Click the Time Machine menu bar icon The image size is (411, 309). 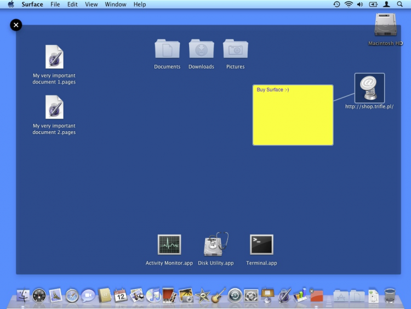click(336, 4)
